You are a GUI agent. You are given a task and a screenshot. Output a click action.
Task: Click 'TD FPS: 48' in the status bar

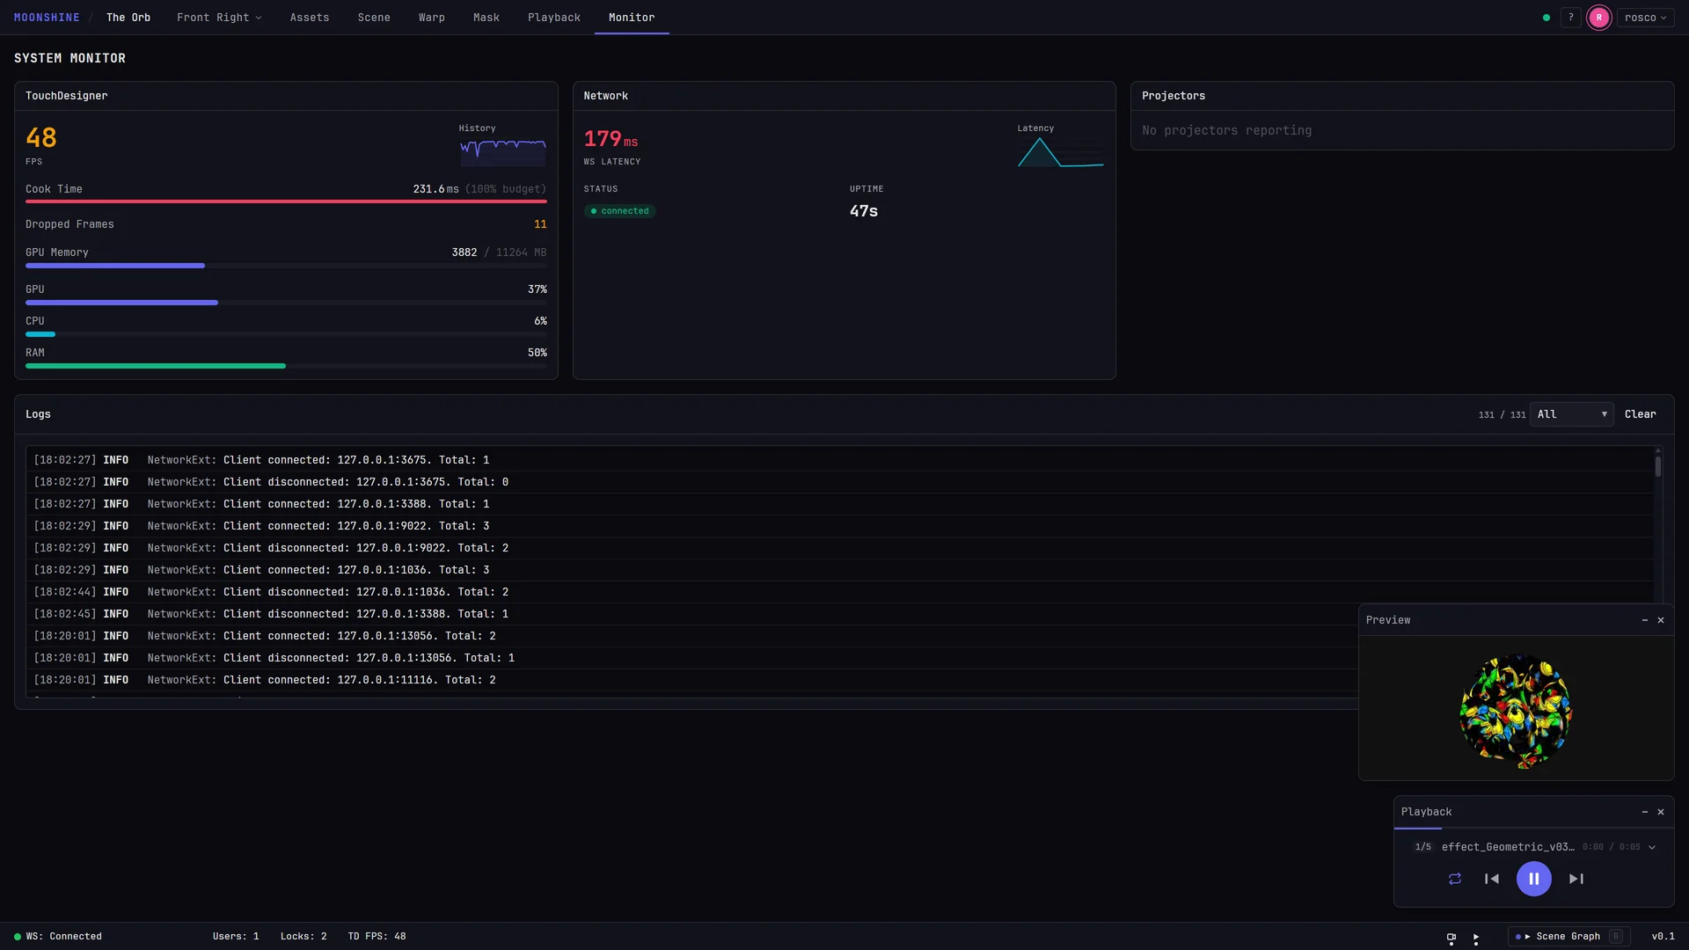click(x=377, y=937)
